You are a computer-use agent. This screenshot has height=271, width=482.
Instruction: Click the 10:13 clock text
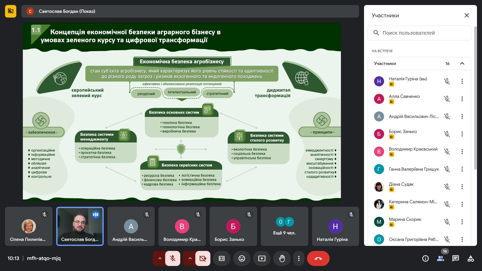coord(13,258)
